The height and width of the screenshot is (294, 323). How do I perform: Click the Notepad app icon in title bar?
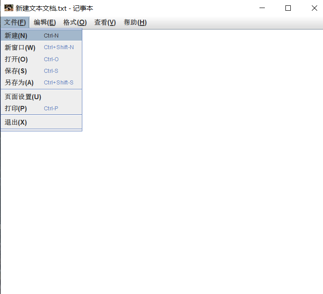click(x=8, y=8)
